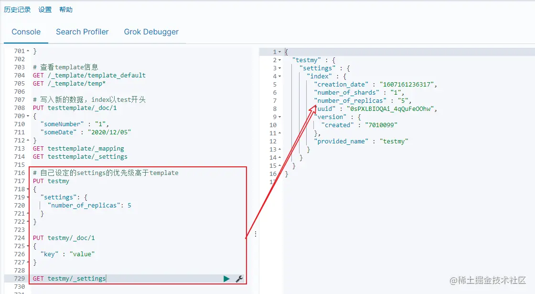
Task: Click the pane resize handle dots
Action: pos(256,234)
